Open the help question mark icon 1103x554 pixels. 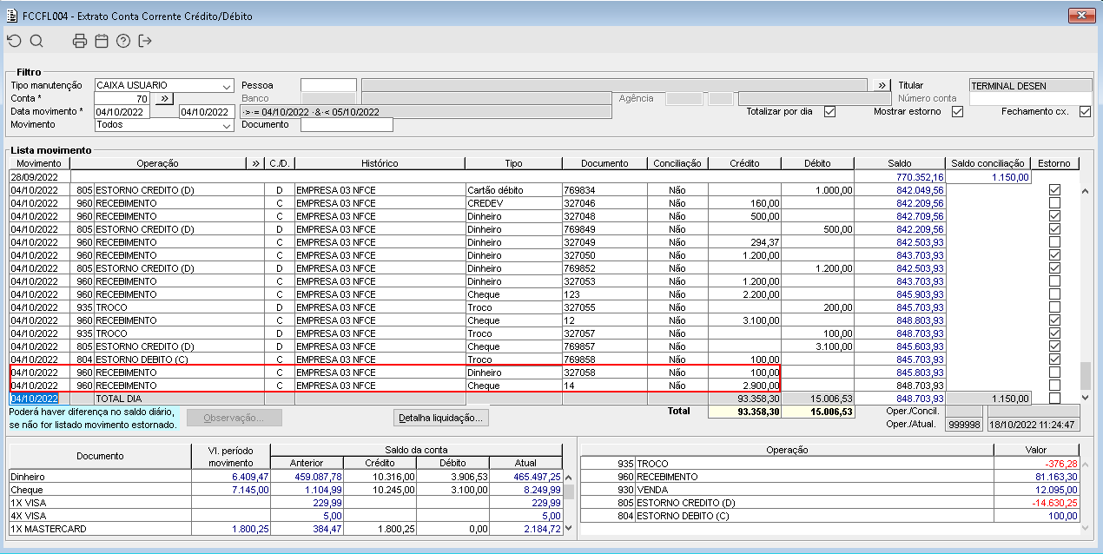coord(123,41)
